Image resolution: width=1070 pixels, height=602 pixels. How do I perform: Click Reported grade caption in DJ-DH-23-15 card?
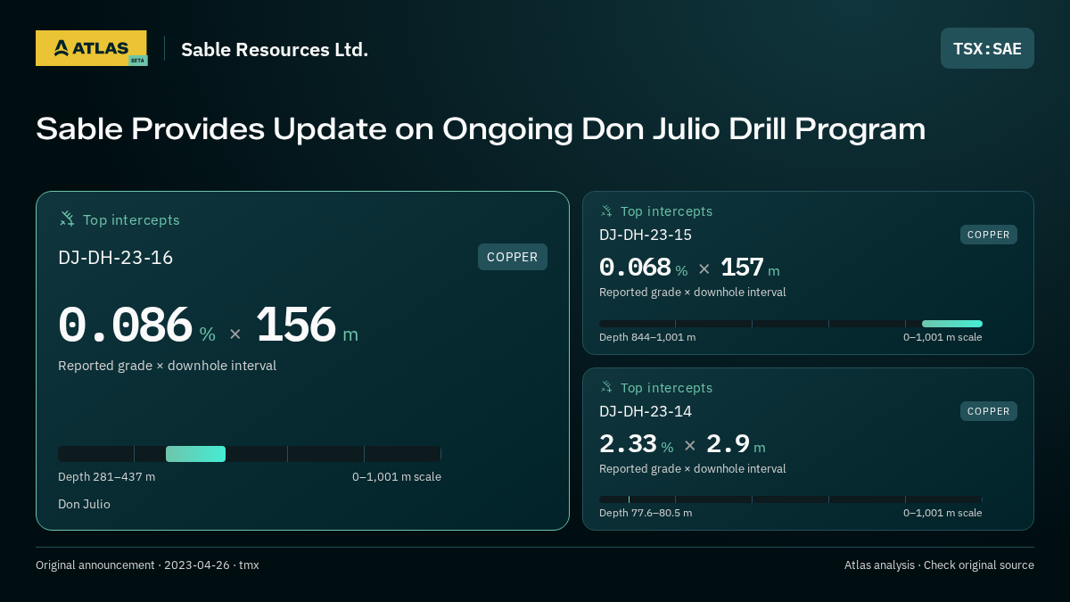(693, 293)
